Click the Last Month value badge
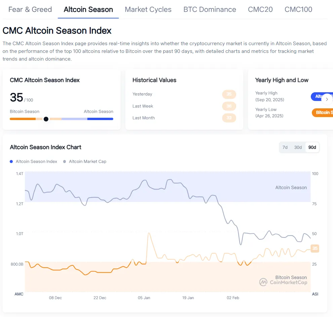The height and width of the screenshot is (317, 333). (229, 118)
